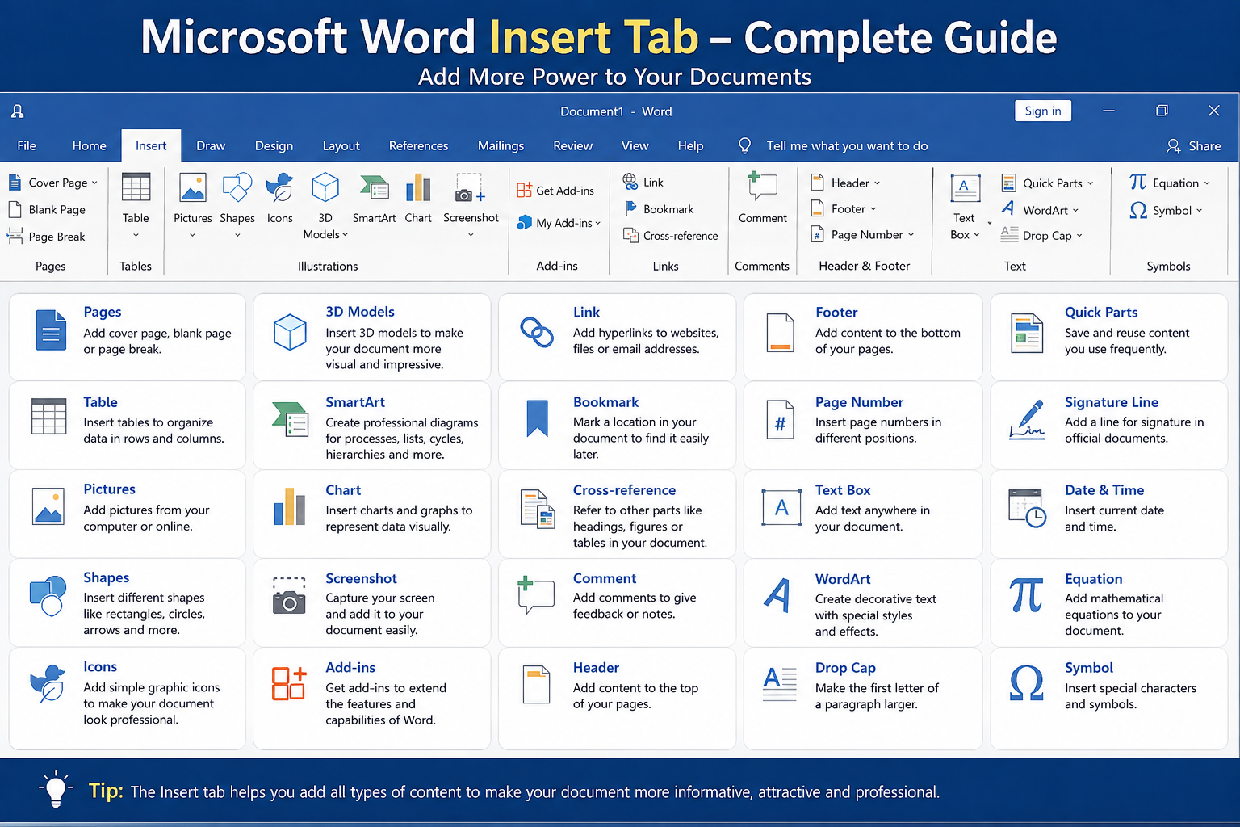
Task: Click the Bookmark card heading in the guide
Action: pyautogui.click(x=605, y=402)
